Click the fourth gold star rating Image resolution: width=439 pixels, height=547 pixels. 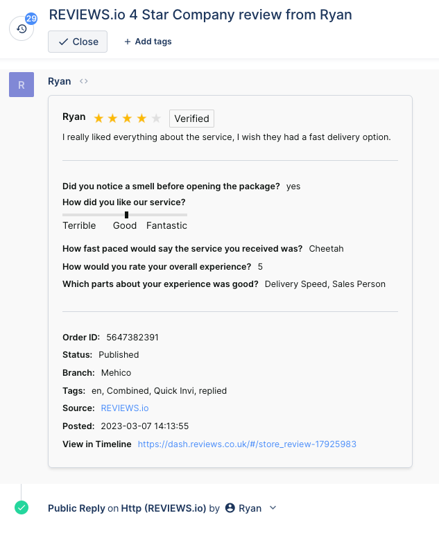tap(141, 119)
